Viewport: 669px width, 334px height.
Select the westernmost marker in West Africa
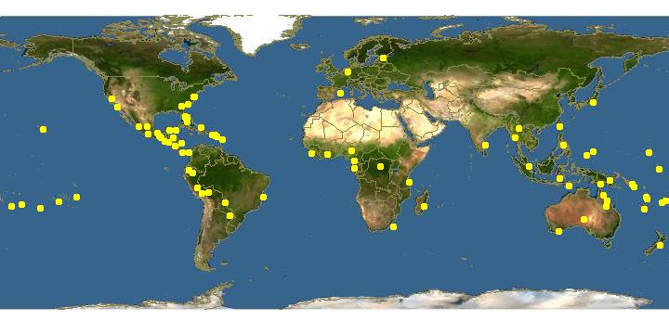(x=312, y=153)
